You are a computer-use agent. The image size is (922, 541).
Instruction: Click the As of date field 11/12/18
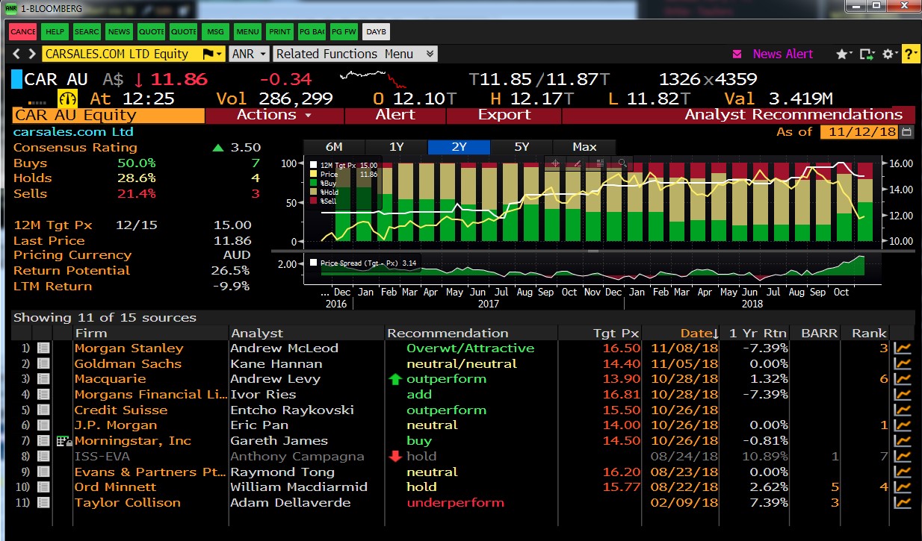[859, 131]
